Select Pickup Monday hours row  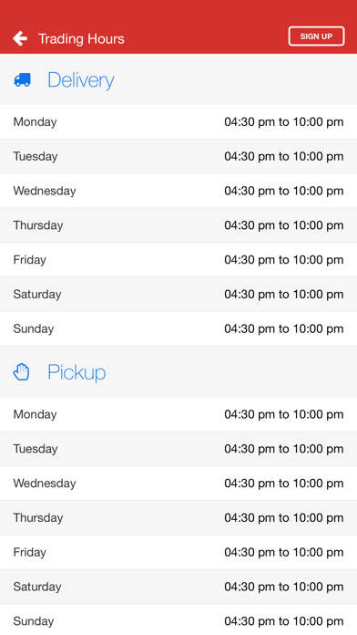178,414
